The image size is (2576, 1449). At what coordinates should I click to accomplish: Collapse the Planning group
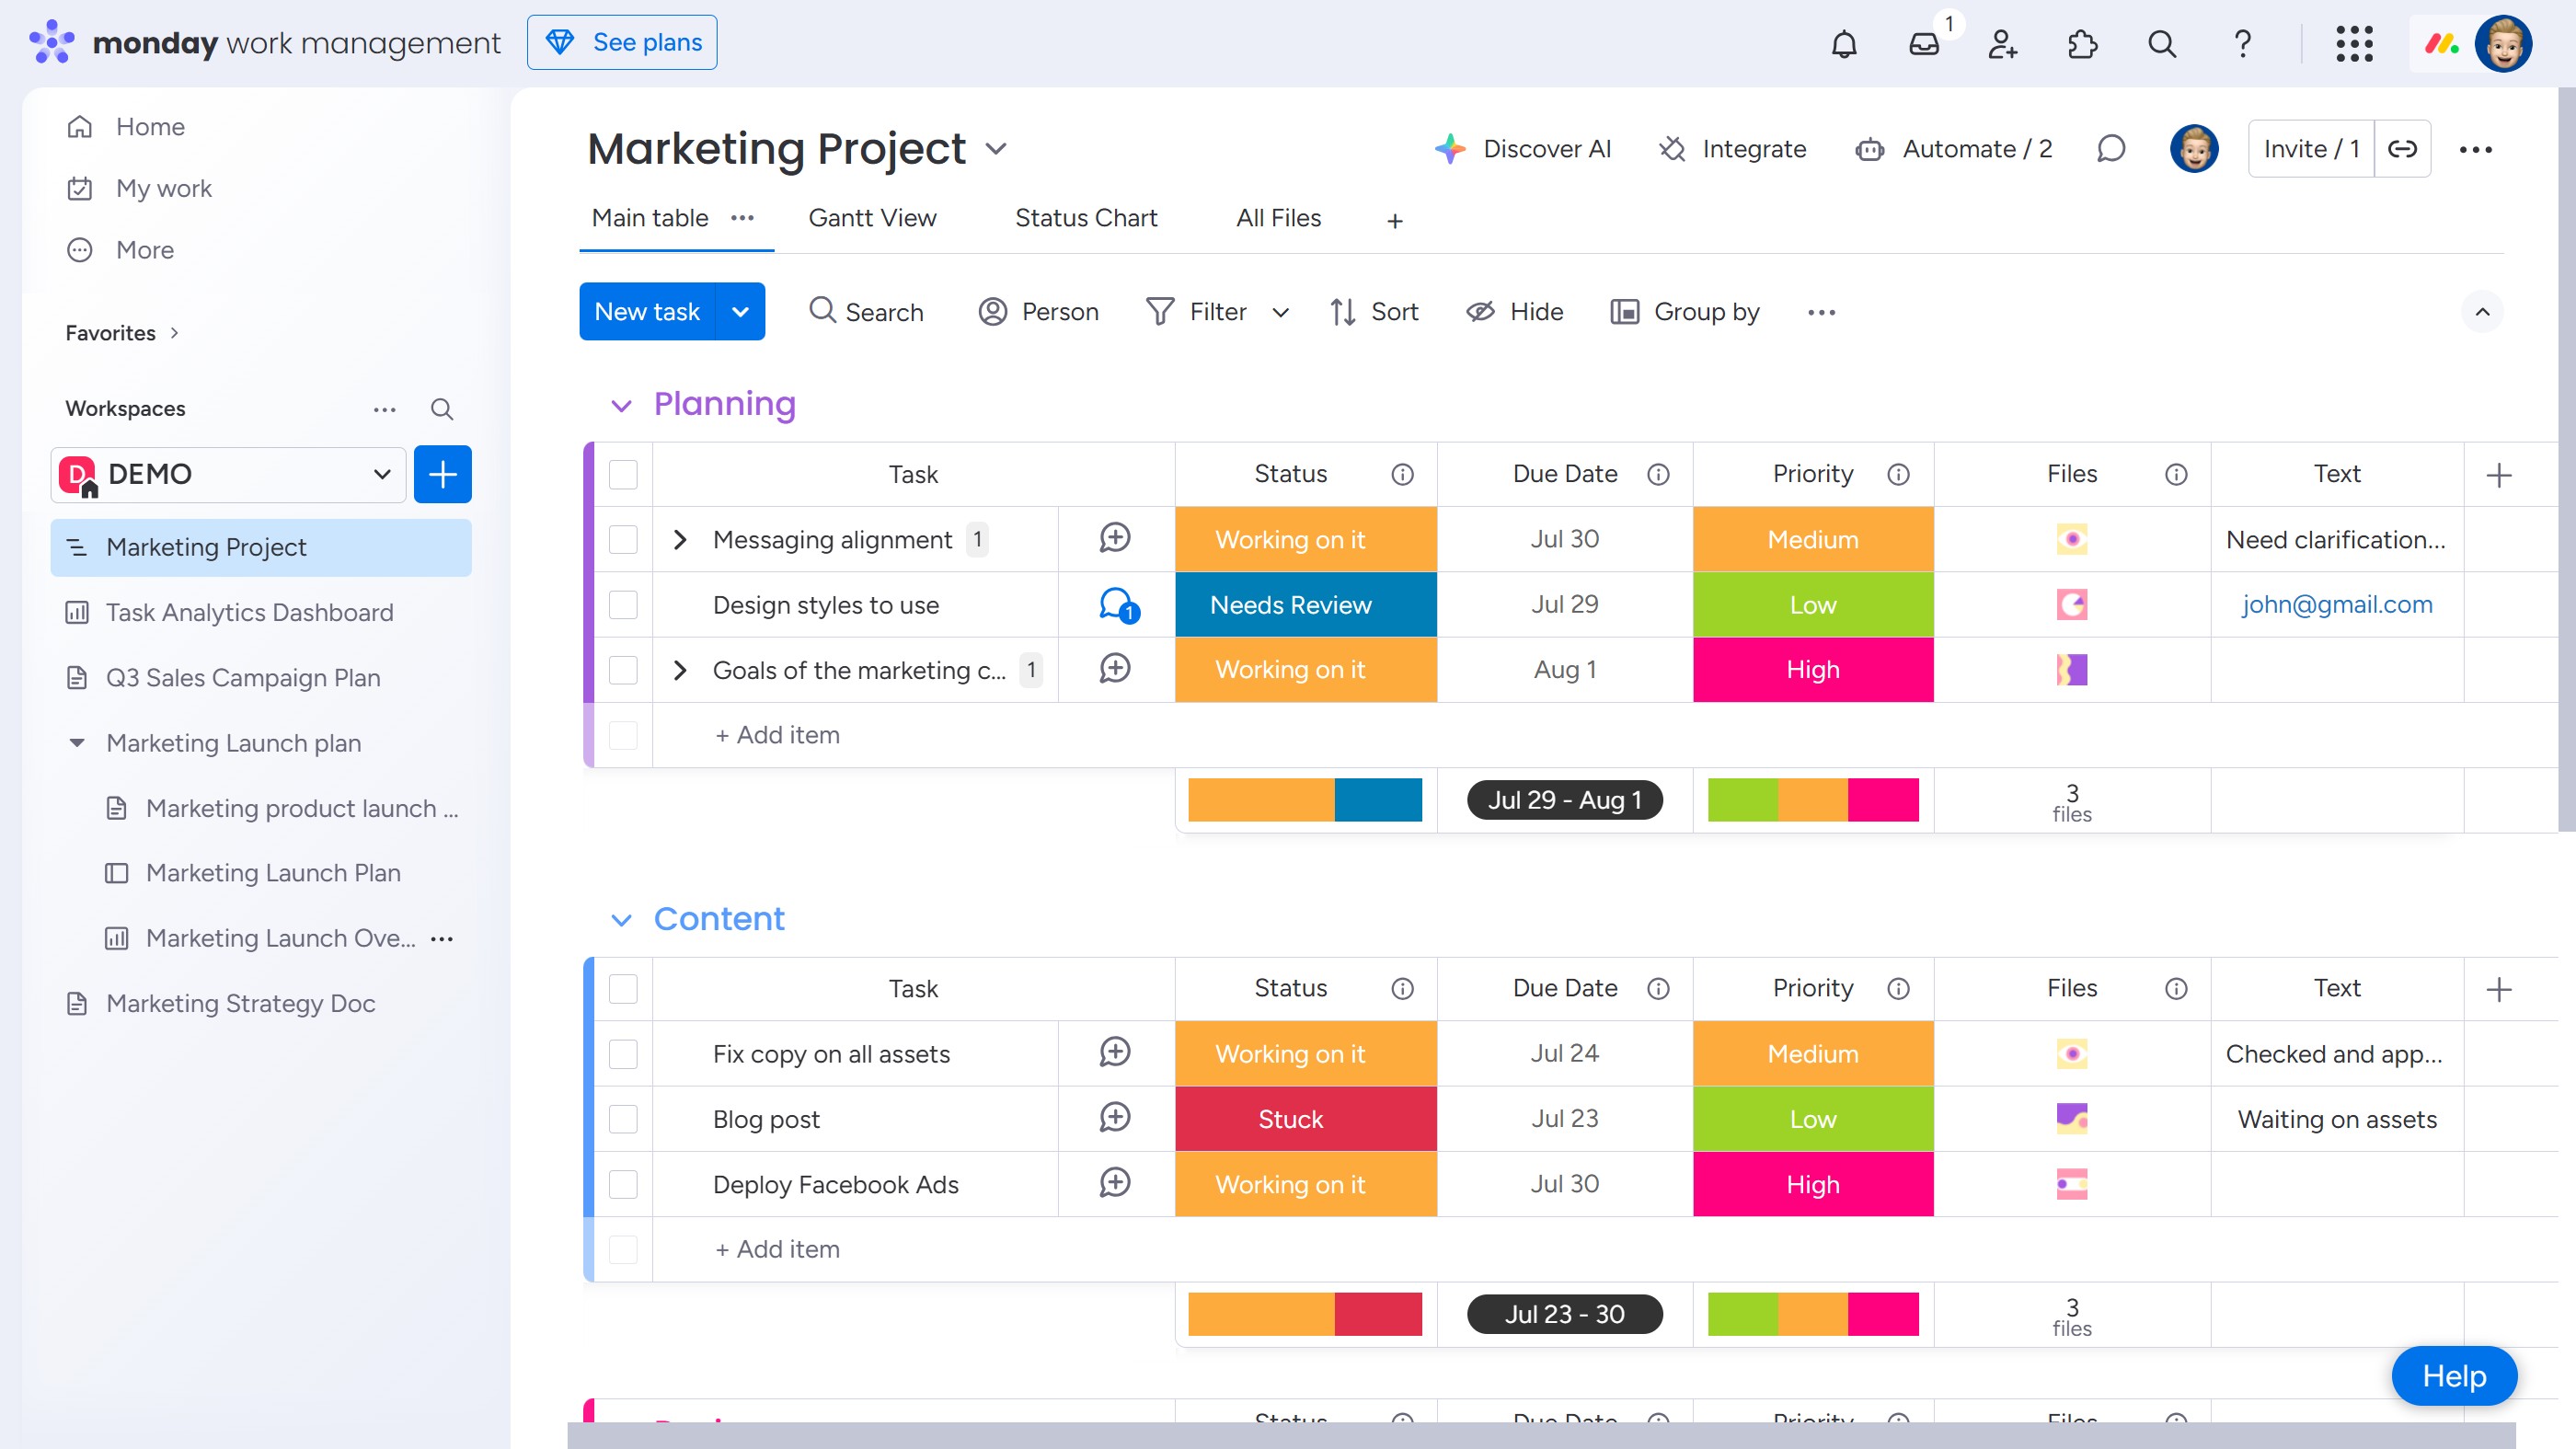(x=622, y=404)
